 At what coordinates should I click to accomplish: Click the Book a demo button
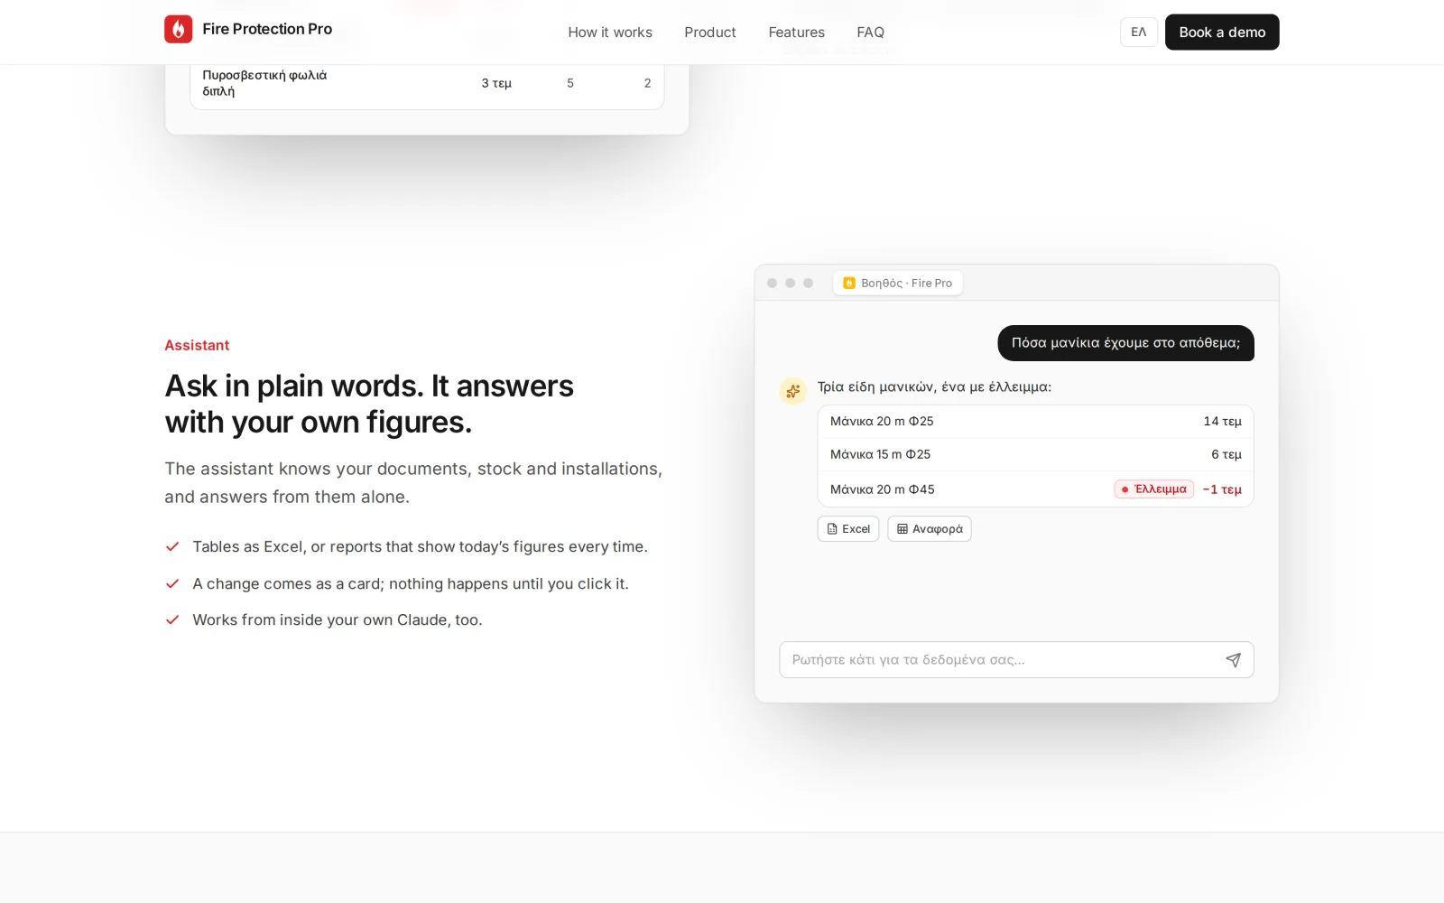pos(1222,33)
